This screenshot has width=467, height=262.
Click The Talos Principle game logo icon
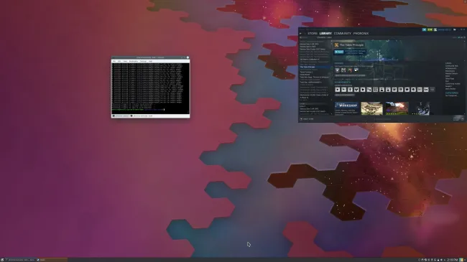336,45
